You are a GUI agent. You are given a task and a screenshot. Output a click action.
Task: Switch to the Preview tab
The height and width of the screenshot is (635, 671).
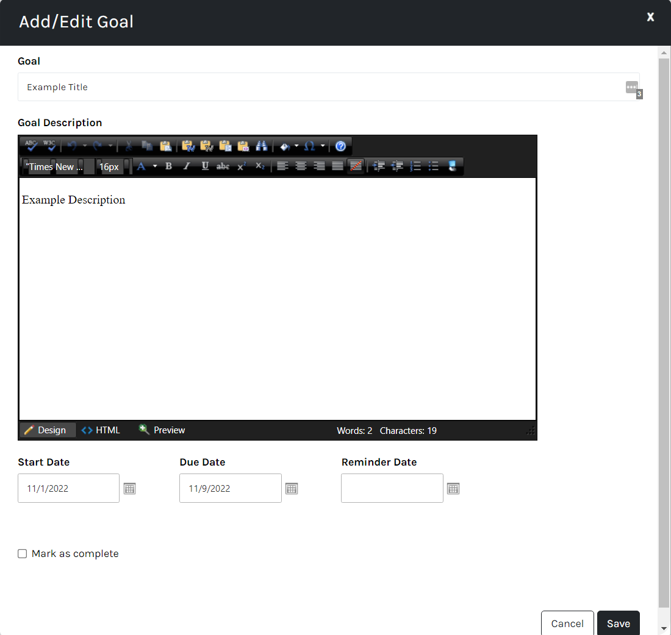[162, 430]
